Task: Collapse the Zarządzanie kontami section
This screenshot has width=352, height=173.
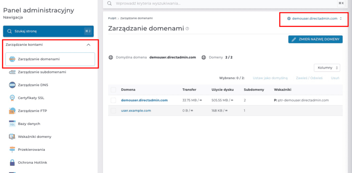Action: point(88,45)
